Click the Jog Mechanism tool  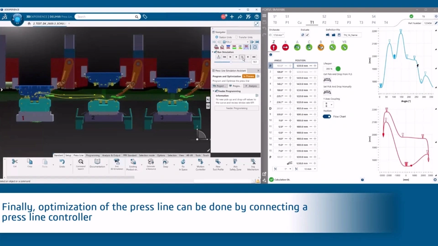pyautogui.click(x=253, y=164)
